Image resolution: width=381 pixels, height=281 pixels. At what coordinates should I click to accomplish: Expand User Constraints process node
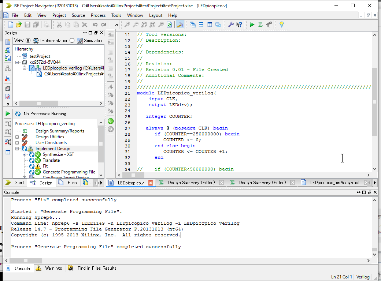17,143
